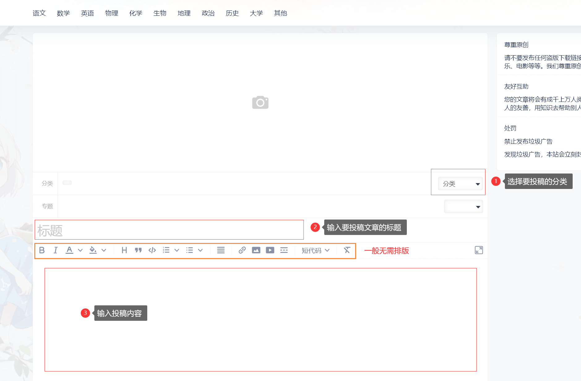Open the 数学 menu item
Viewport: 581px width, 381px height.
pyautogui.click(x=63, y=13)
